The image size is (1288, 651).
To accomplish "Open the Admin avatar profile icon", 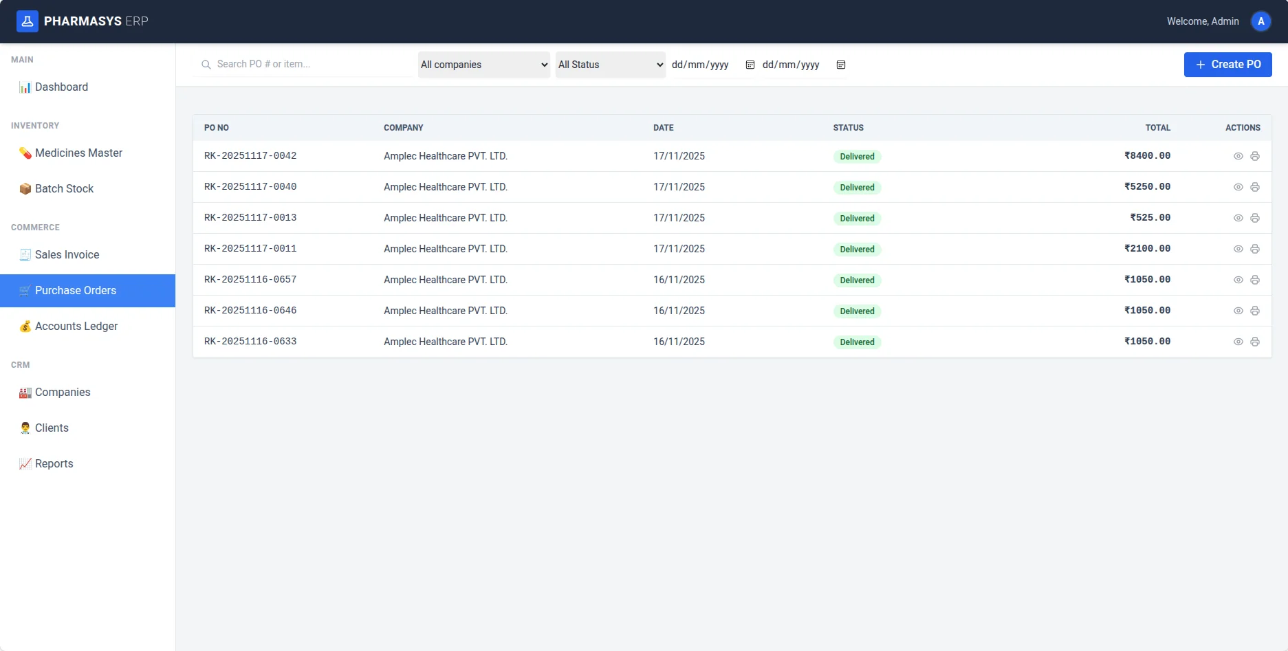I will (x=1260, y=21).
